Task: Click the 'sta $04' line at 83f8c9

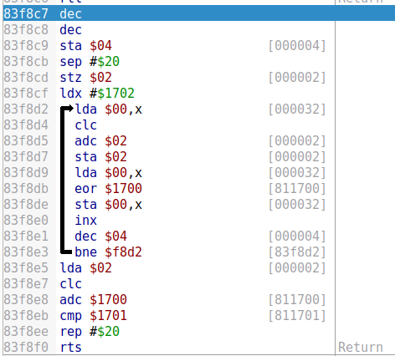Action: (x=85, y=45)
